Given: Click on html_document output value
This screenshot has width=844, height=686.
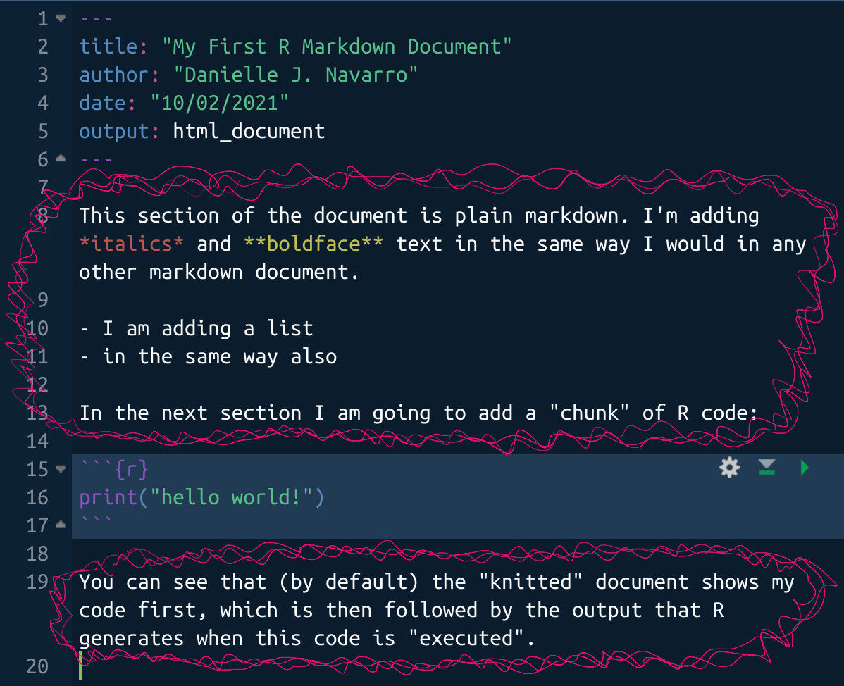Looking at the screenshot, I should coord(249,131).
